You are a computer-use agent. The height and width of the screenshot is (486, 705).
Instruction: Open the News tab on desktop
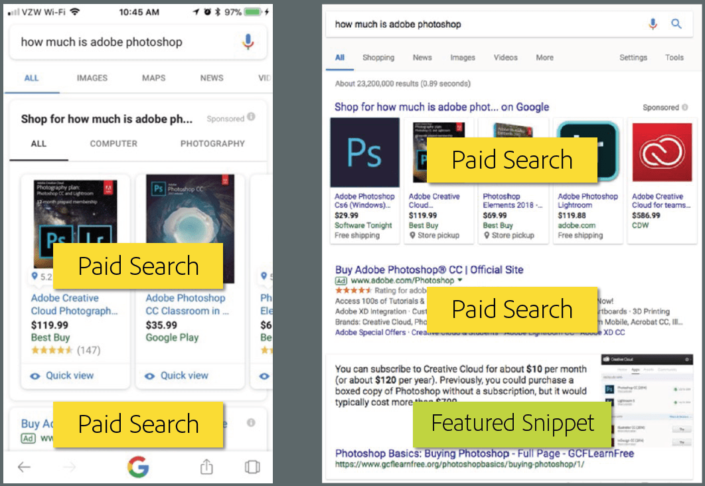coord(422,58)
